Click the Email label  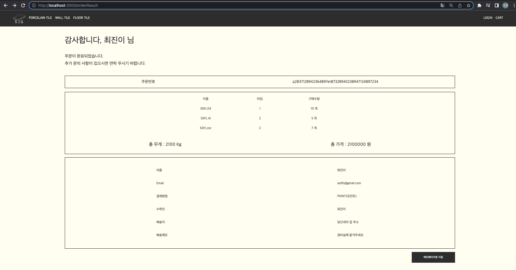(x=160, y=183)
